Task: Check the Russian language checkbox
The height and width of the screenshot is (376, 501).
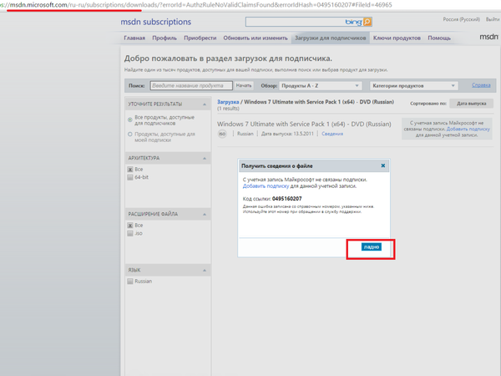Action: click(130, 282)
